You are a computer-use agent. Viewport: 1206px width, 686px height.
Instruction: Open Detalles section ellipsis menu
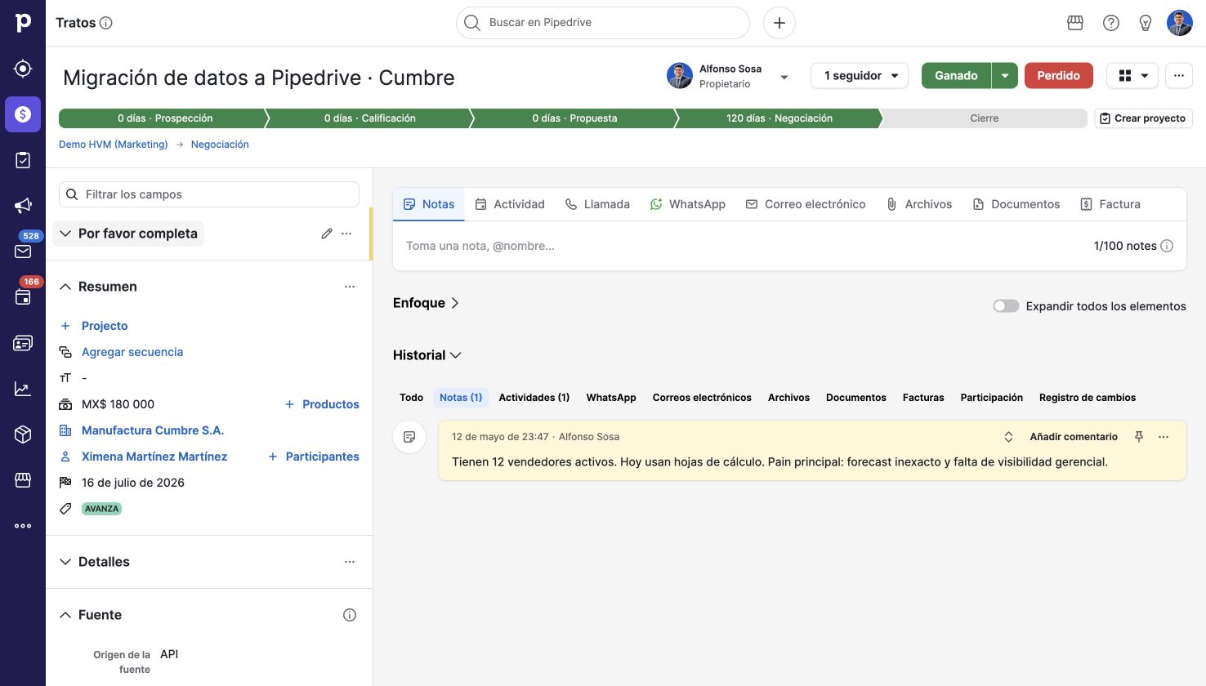click(x=350, y=562)
